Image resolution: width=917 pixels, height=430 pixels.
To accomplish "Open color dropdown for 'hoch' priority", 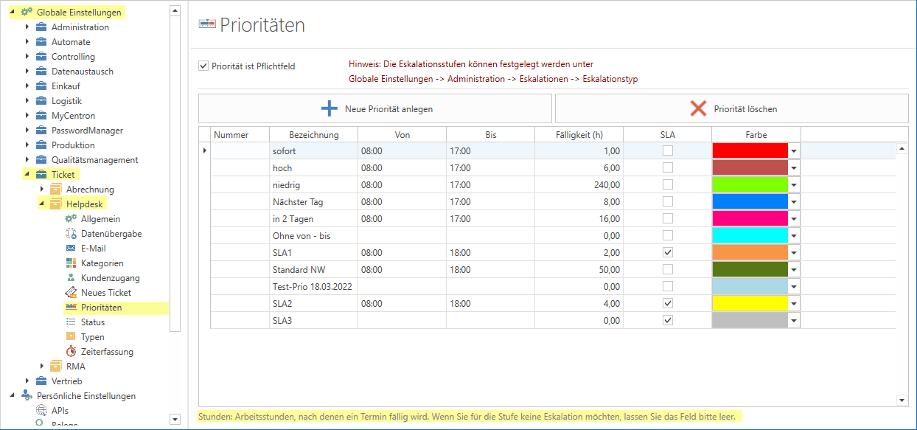I will [794, 168].
